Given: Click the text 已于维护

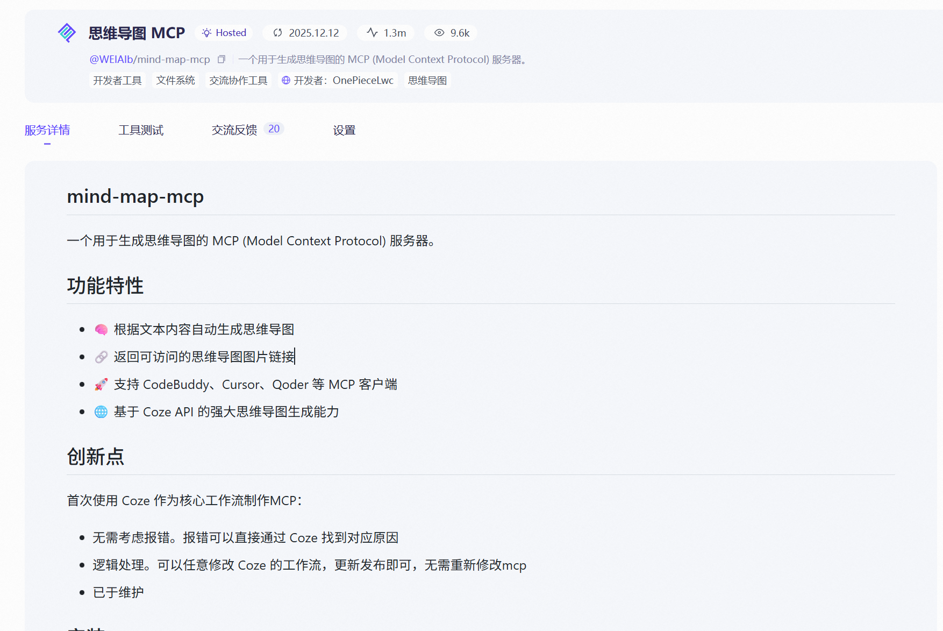Looking at the screenshot, I should (118, 592).
